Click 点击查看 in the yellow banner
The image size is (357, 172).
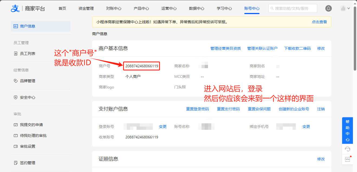(319, 22)
